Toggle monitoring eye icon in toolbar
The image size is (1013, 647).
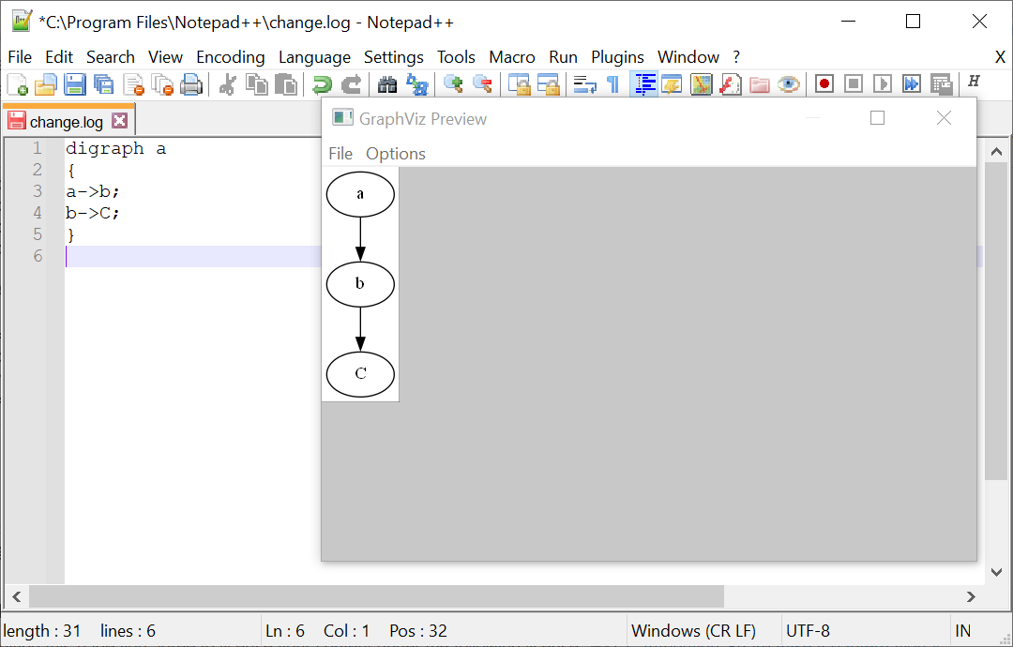click(x=788, y=84)
